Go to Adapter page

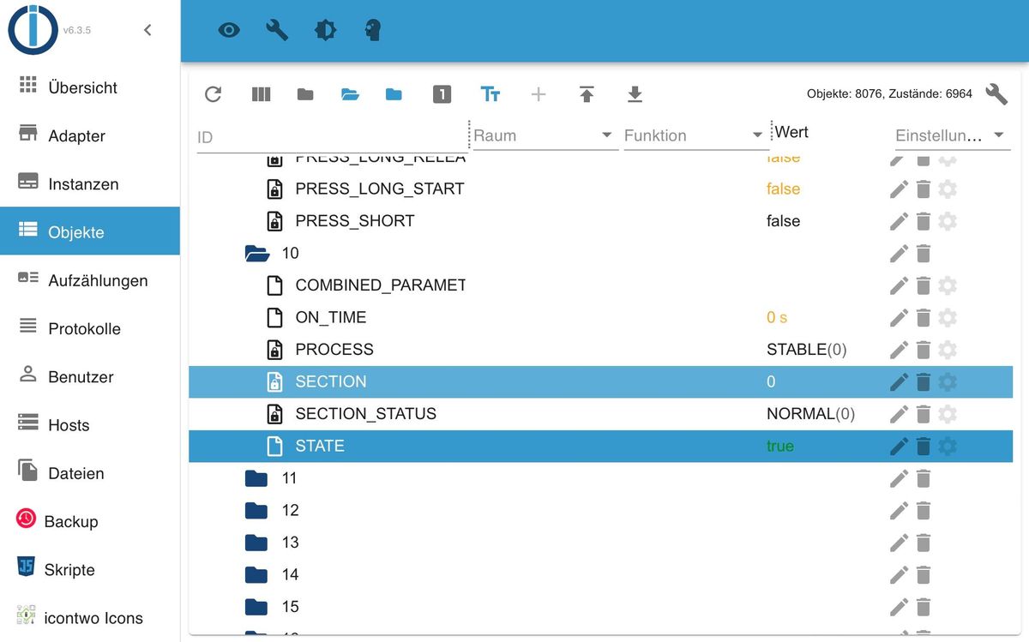coord(90,135)
